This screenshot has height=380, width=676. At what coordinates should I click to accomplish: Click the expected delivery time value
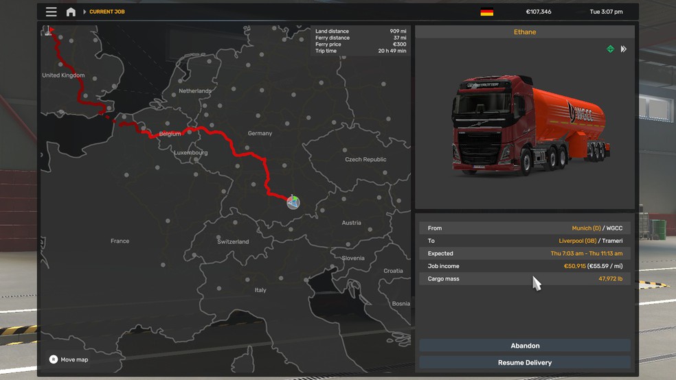pos(586,254)
